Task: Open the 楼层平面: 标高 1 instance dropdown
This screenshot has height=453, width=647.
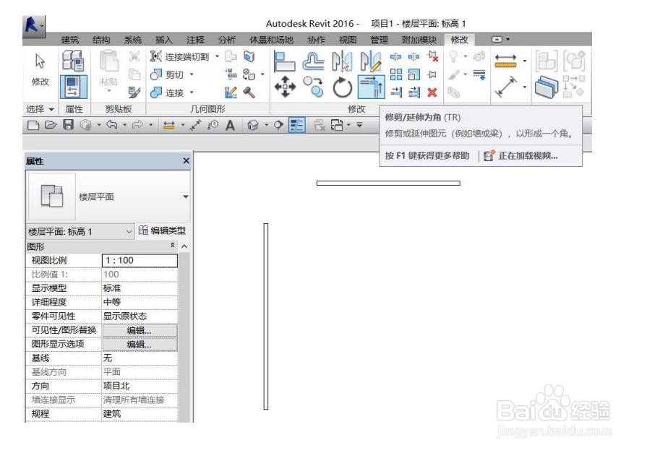Action: pos(129,232)
